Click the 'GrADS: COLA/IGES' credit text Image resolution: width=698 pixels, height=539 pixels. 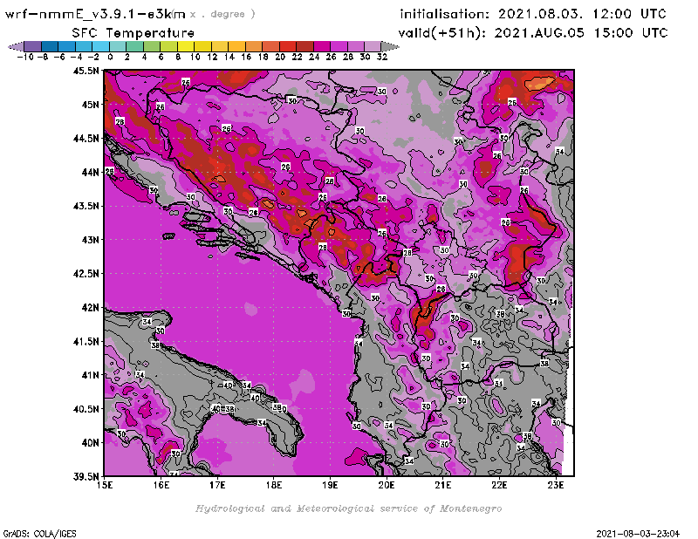[39, 534]
